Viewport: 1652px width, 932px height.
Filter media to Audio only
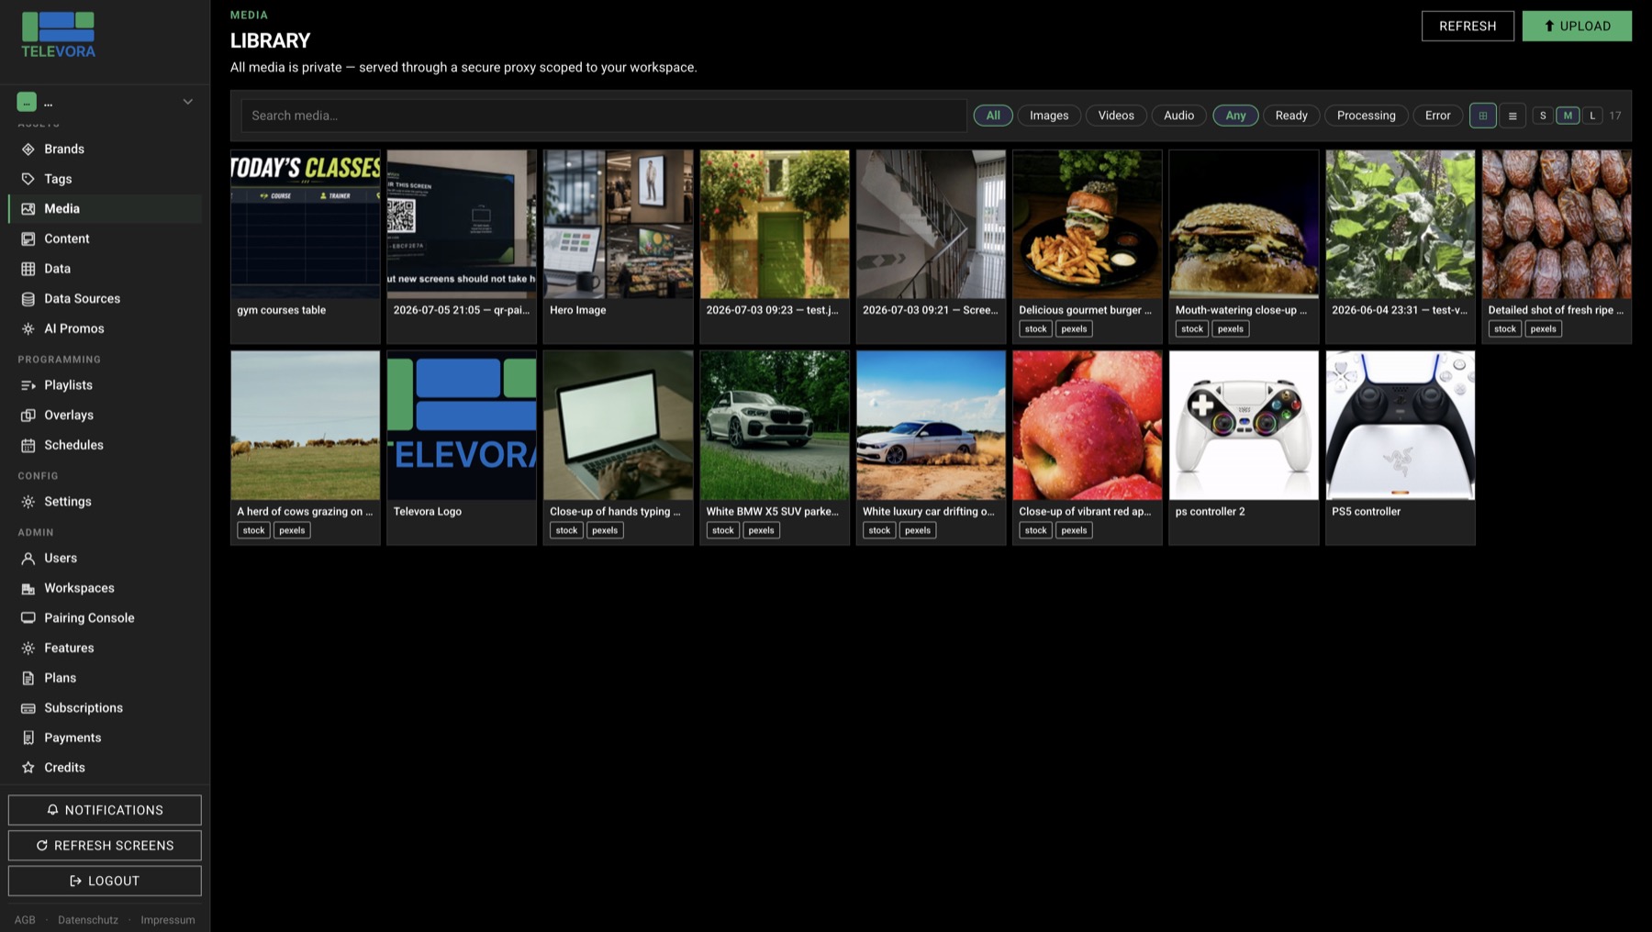1178,116
